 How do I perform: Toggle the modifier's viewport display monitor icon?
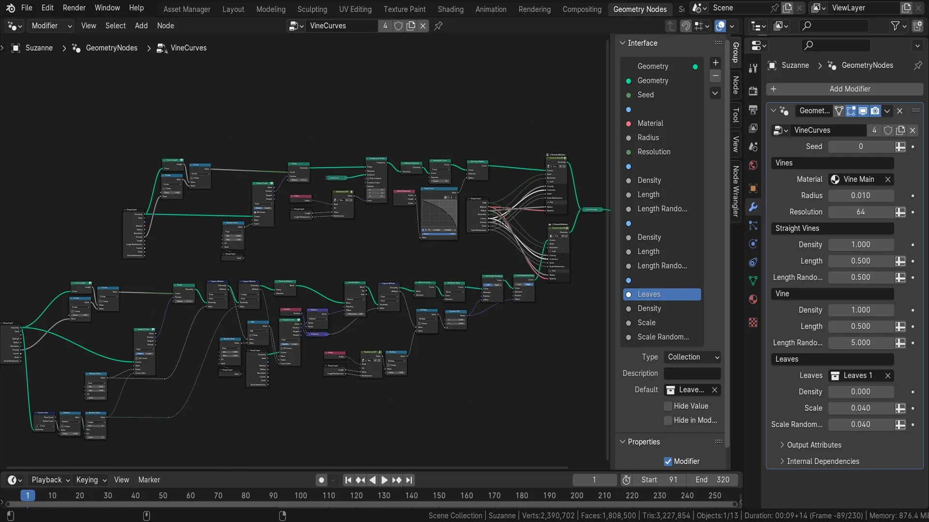coord(862,111)
